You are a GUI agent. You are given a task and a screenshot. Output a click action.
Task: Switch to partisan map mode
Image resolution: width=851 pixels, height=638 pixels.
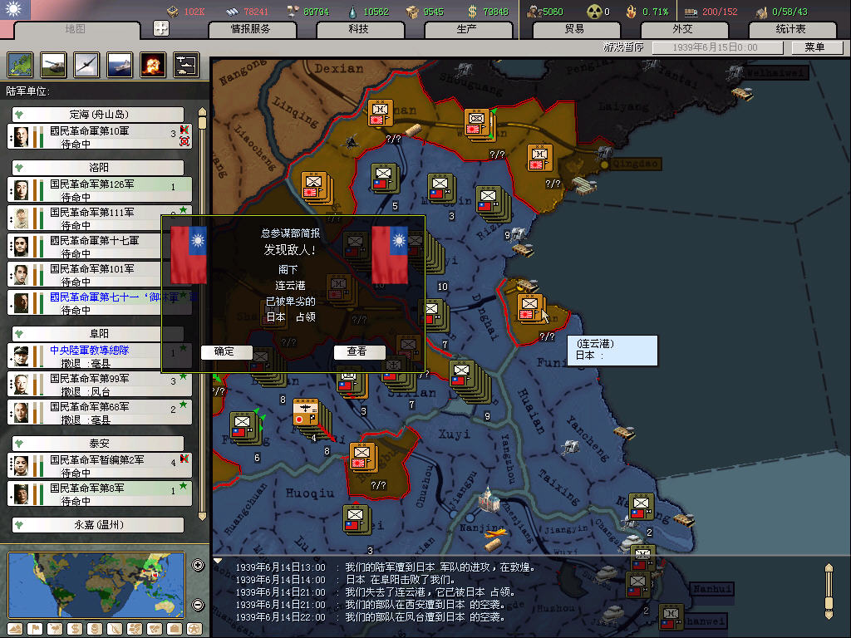[115, 629]
